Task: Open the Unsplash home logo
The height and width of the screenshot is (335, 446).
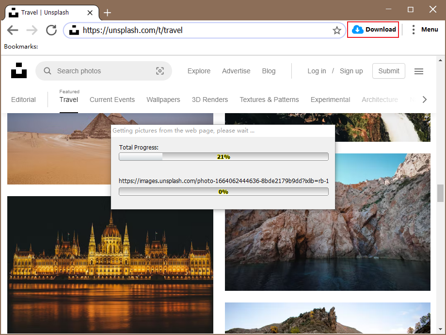Action: pyautogui.click(x=19, y=70)
